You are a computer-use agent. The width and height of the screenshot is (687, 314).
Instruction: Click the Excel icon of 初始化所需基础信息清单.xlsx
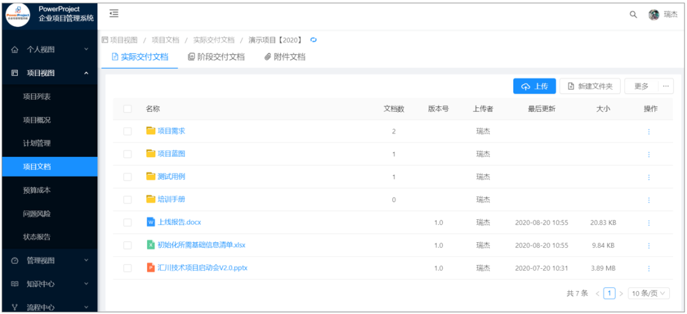coord(151,245)
